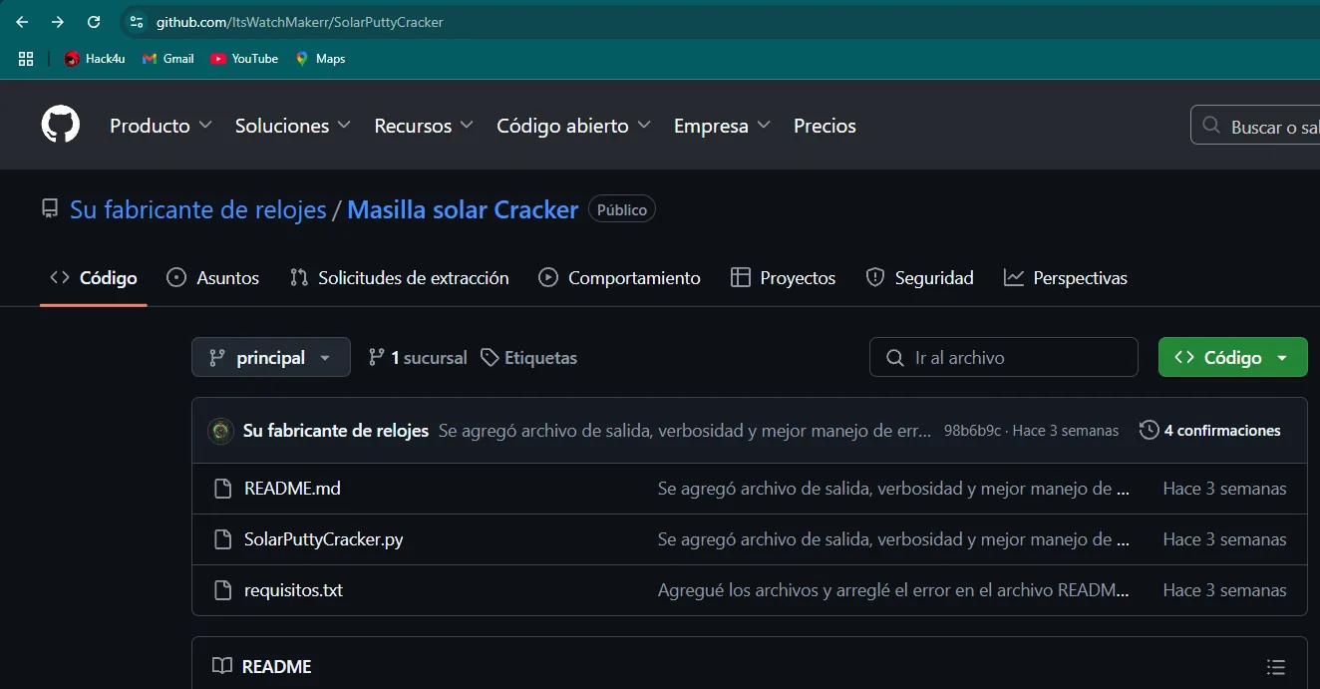Image resolution: width=1320 pixels, height=689 pixels.
Task: Open README outline list icon
Action: [x=1275, y=666]
